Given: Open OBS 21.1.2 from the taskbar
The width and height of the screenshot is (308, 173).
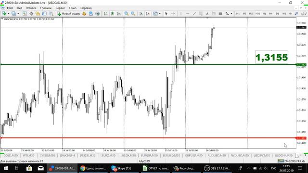Looking at the screenshot, I should tap(217, 168).
